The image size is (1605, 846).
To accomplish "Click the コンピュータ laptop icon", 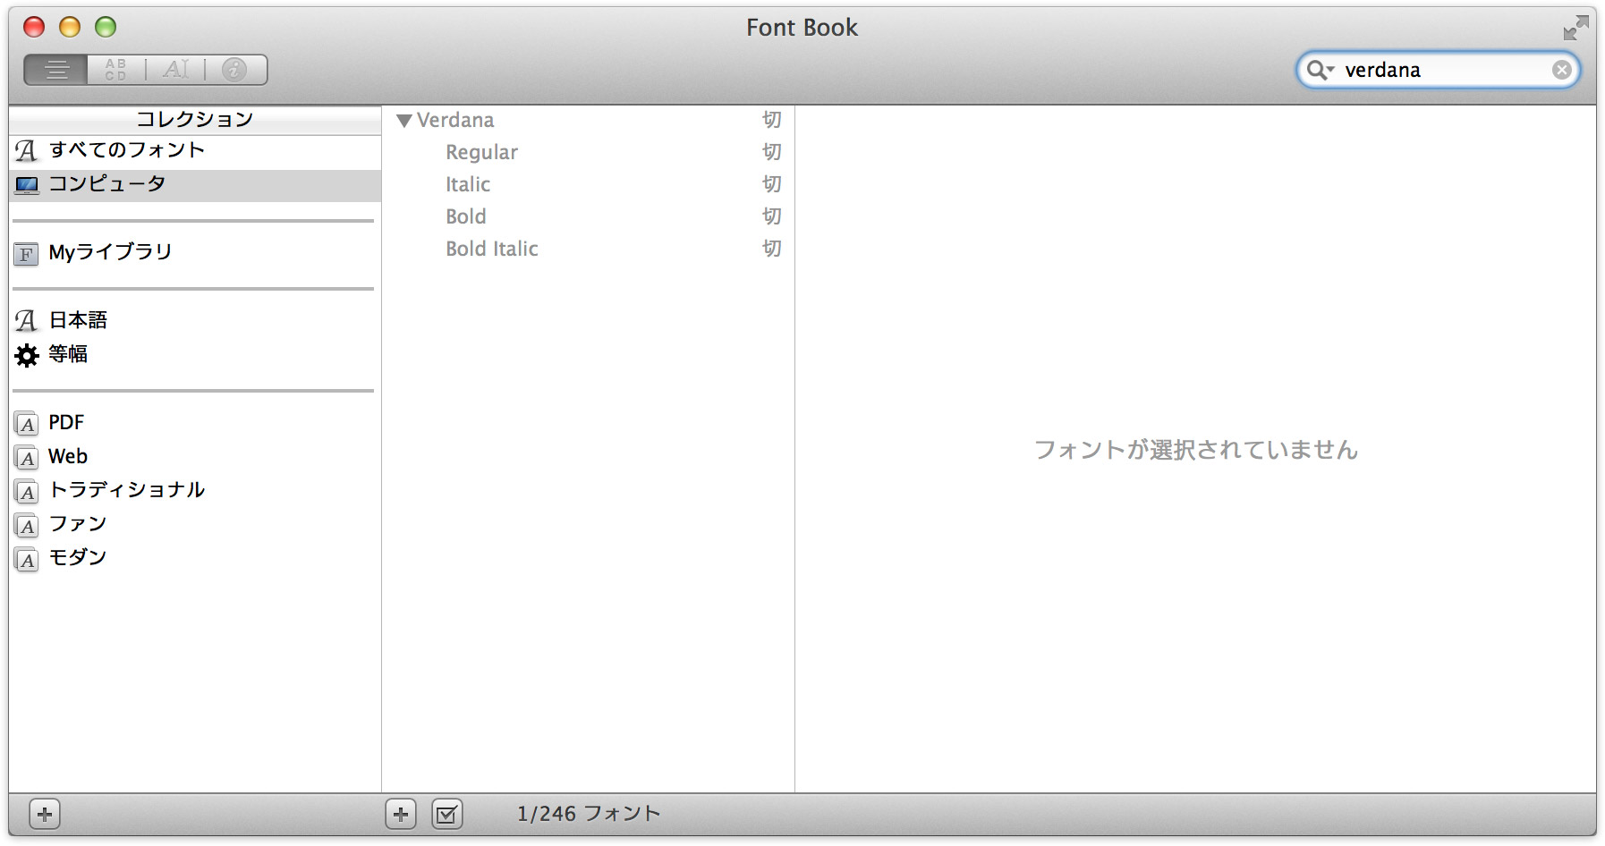I will tap(27, 185).
